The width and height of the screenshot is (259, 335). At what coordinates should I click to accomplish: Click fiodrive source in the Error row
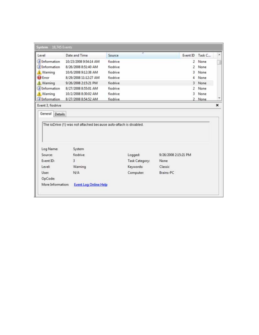[114, 78]
